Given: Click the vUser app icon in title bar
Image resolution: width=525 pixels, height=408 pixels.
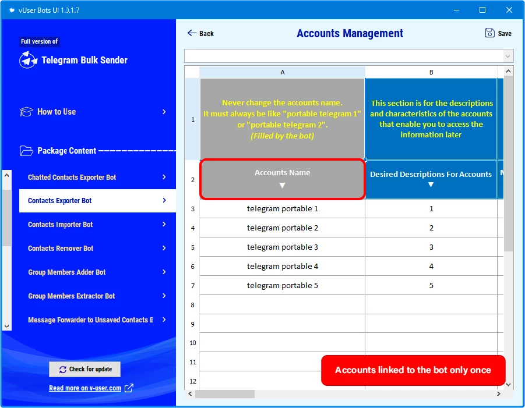Looking at the screenshot, I should (12, 10).
